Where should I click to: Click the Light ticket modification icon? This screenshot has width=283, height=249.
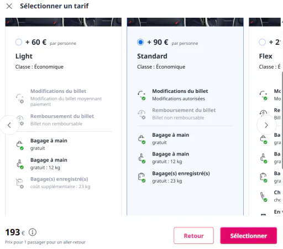pos(19,98)
